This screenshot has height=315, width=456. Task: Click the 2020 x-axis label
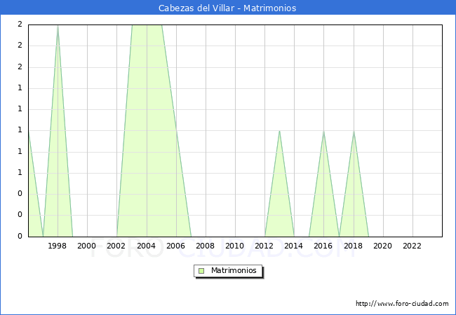tap(383, 246)
